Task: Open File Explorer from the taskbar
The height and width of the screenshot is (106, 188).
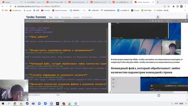Action: 21,103
